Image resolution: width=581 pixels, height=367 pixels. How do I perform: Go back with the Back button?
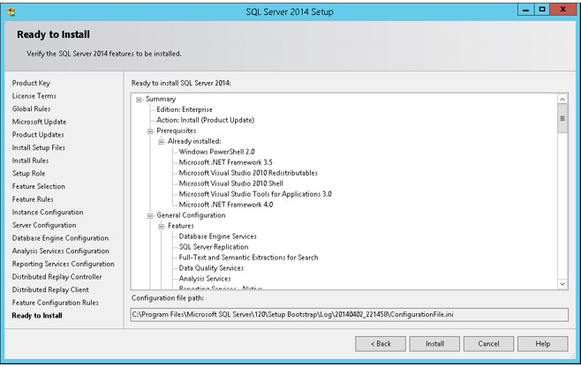(381, 344)
